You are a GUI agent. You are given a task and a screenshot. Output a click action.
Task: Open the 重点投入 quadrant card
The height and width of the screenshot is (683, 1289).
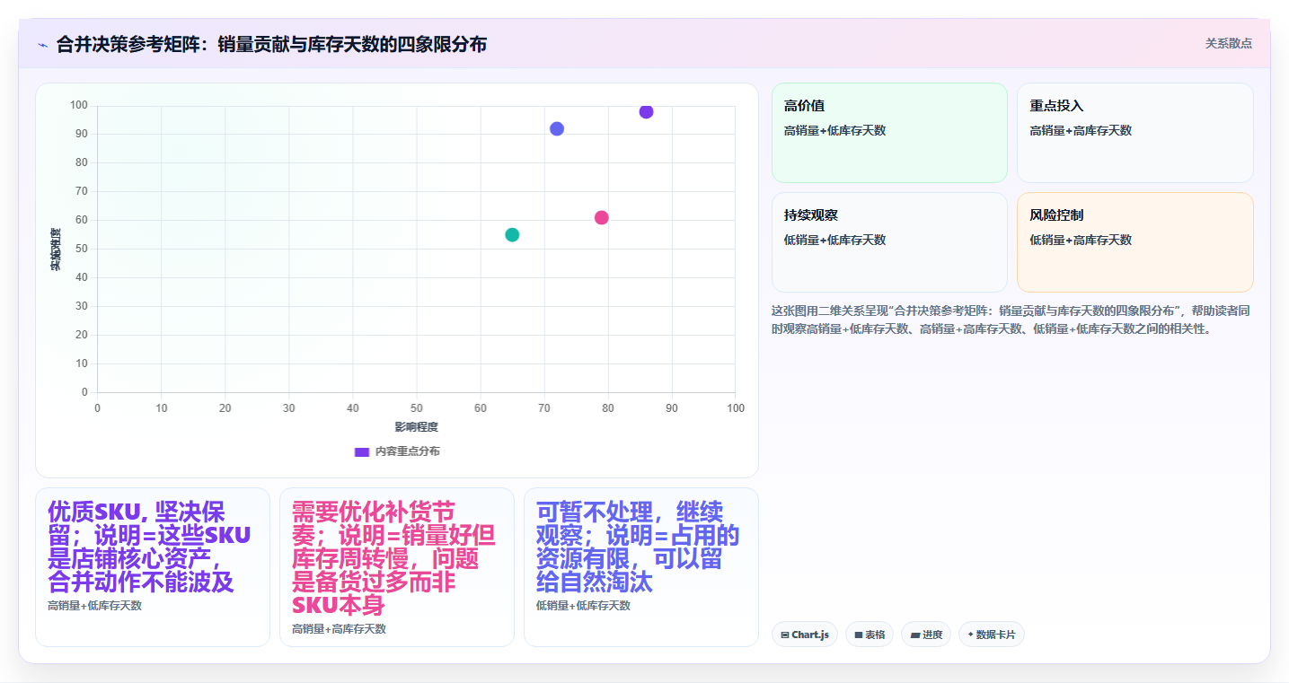(x=1134, y=133)
